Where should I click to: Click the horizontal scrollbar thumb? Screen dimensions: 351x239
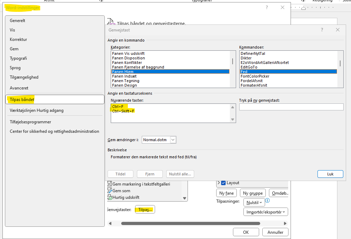pyautogui.click(x=190, y=223)
